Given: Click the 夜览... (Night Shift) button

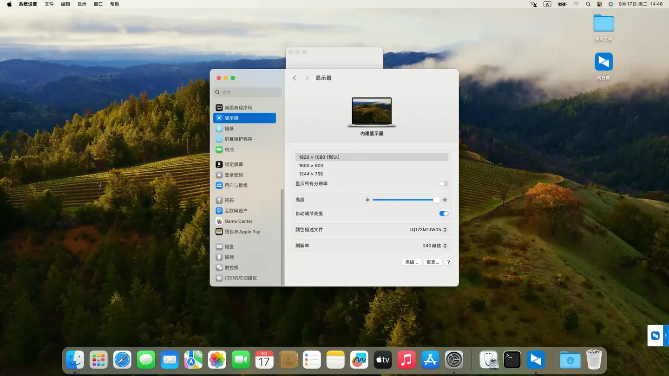Looking at the screenshot, I should (x=433, y=262).
